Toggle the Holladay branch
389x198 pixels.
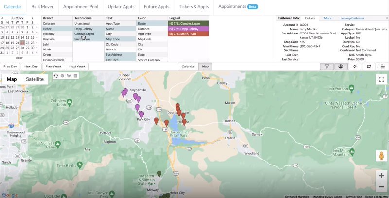[57, 34]
